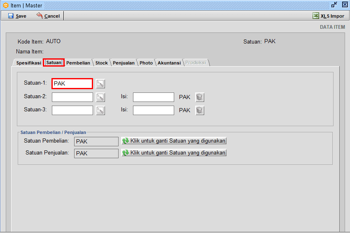
Task: Click into the Satuan-3 input field
Action: point(72,110)
